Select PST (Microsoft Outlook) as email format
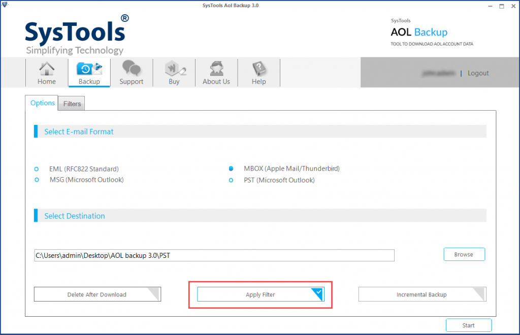 231,180
